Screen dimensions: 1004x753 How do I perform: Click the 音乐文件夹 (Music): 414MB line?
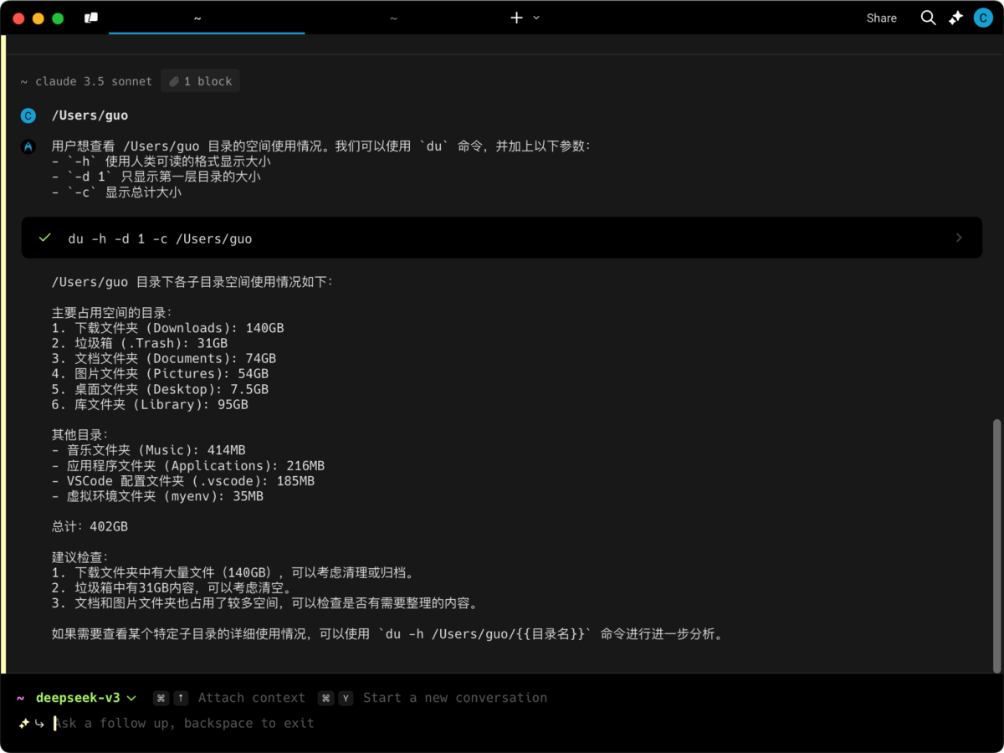(148, 450)
